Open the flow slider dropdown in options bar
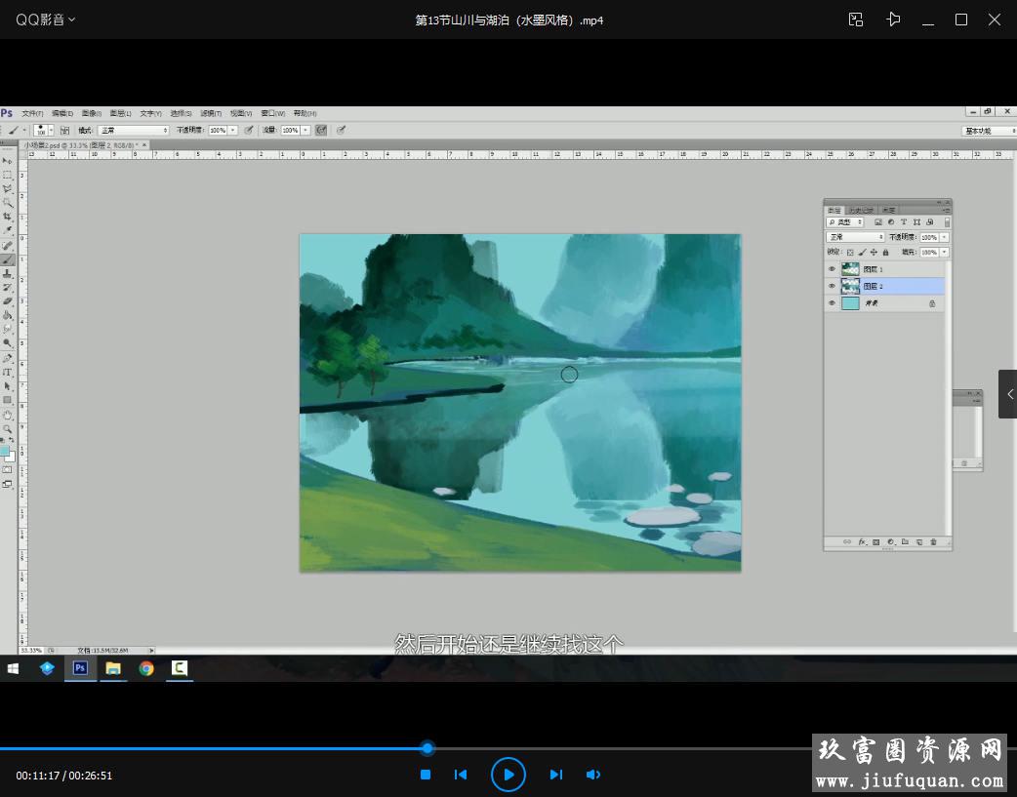 pyautogui.click(x=305, y=131)
